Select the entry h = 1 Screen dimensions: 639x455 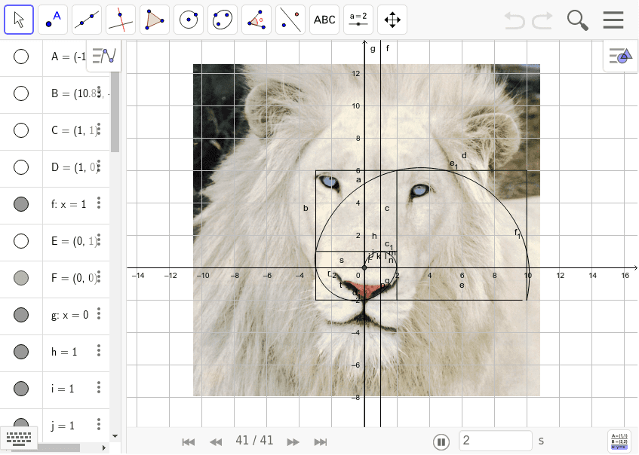pyautogui.click(x=64, y=352)
